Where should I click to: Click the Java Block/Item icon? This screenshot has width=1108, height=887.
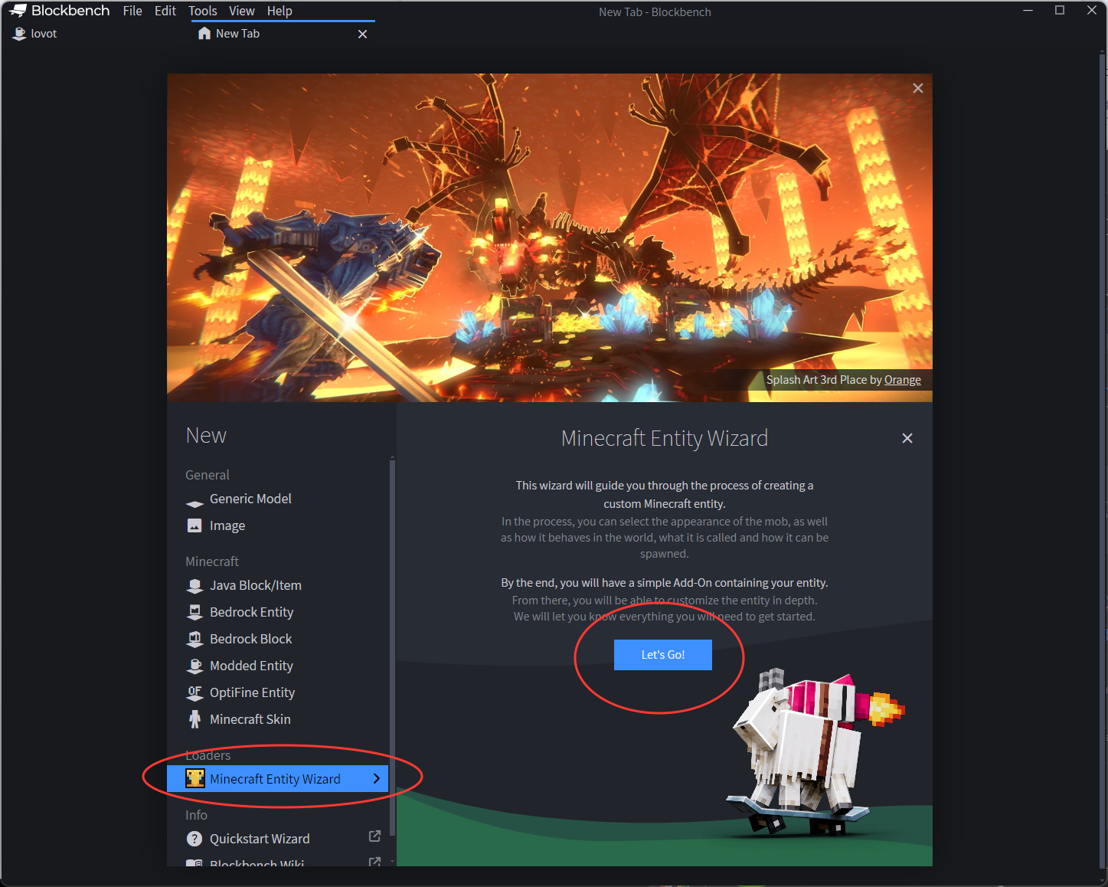pos(195,586)
